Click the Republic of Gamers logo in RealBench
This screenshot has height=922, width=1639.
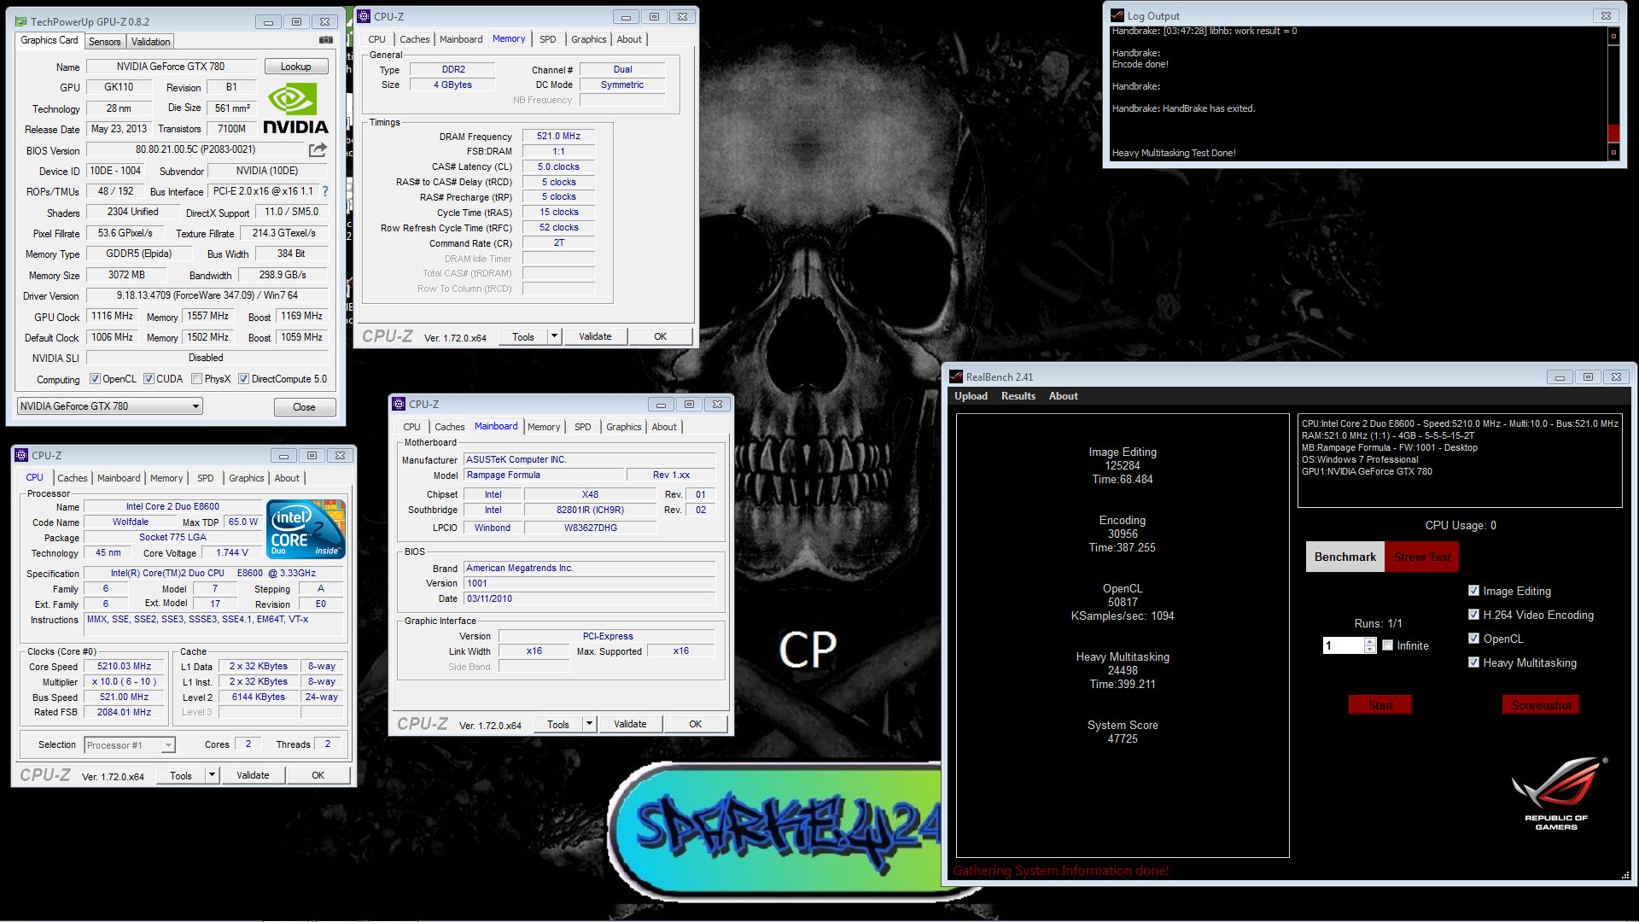pos(1557,793)
